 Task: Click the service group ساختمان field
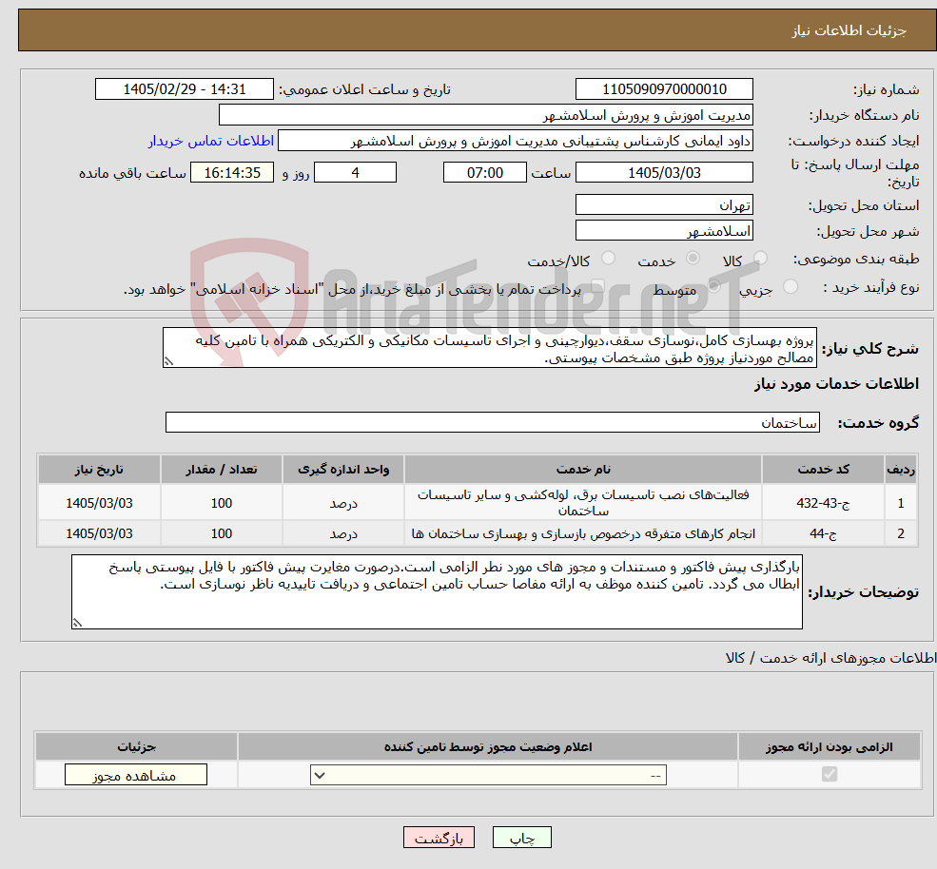(493, 422)
